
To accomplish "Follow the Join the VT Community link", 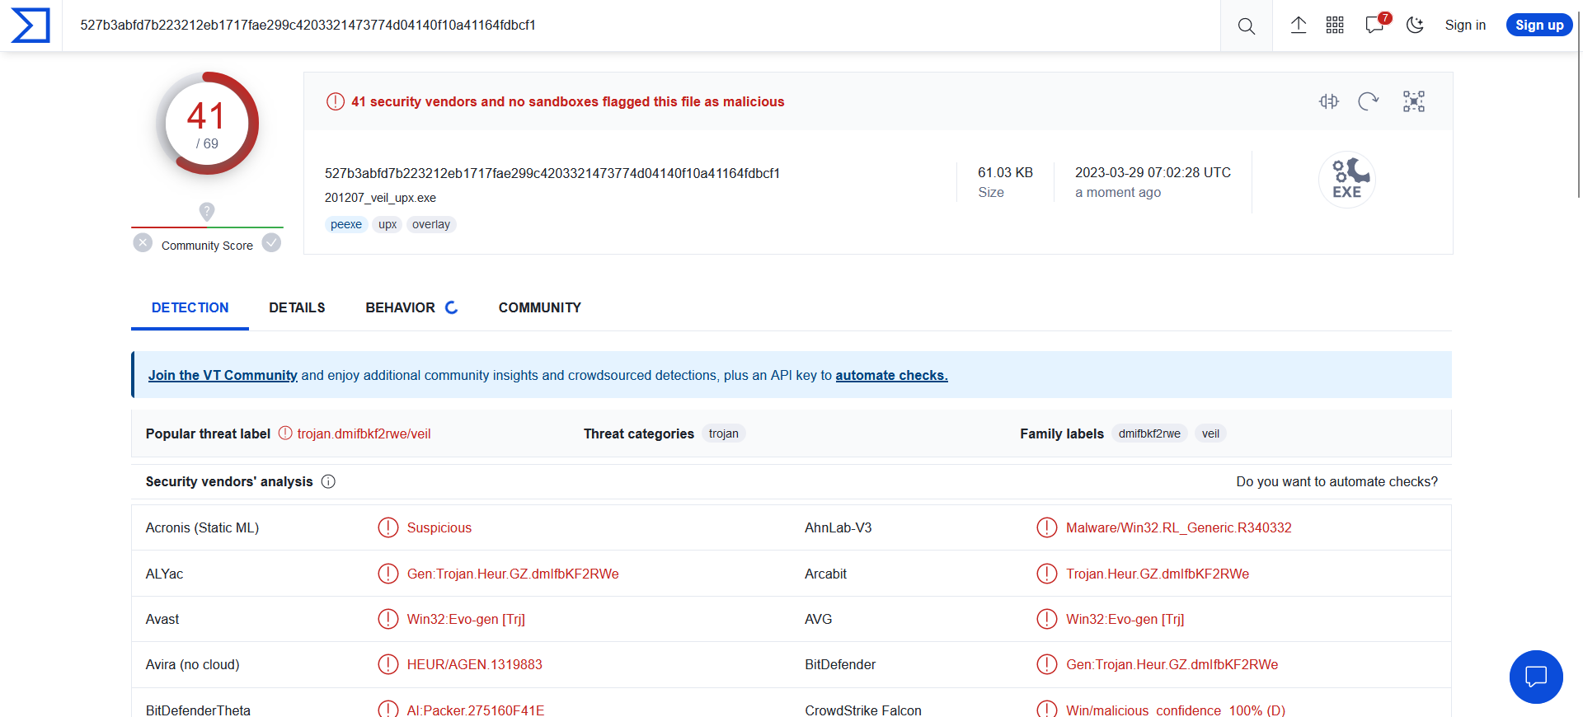I will pos(223,376).
